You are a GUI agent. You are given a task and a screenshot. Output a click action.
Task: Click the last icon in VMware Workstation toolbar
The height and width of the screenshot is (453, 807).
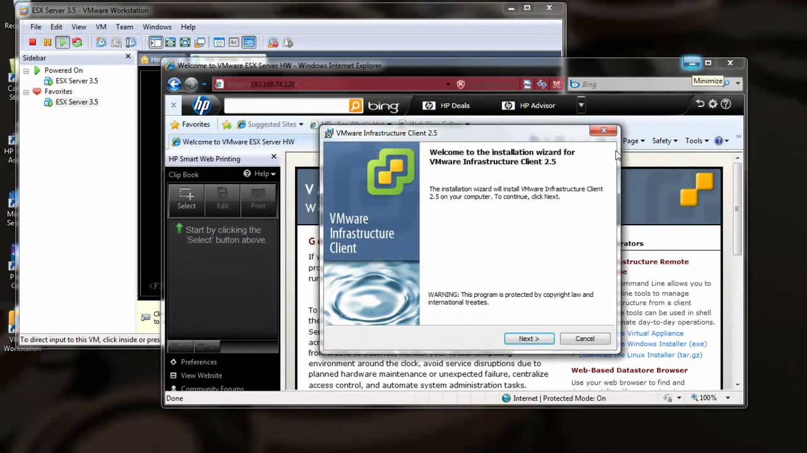[x=287, y=43]
